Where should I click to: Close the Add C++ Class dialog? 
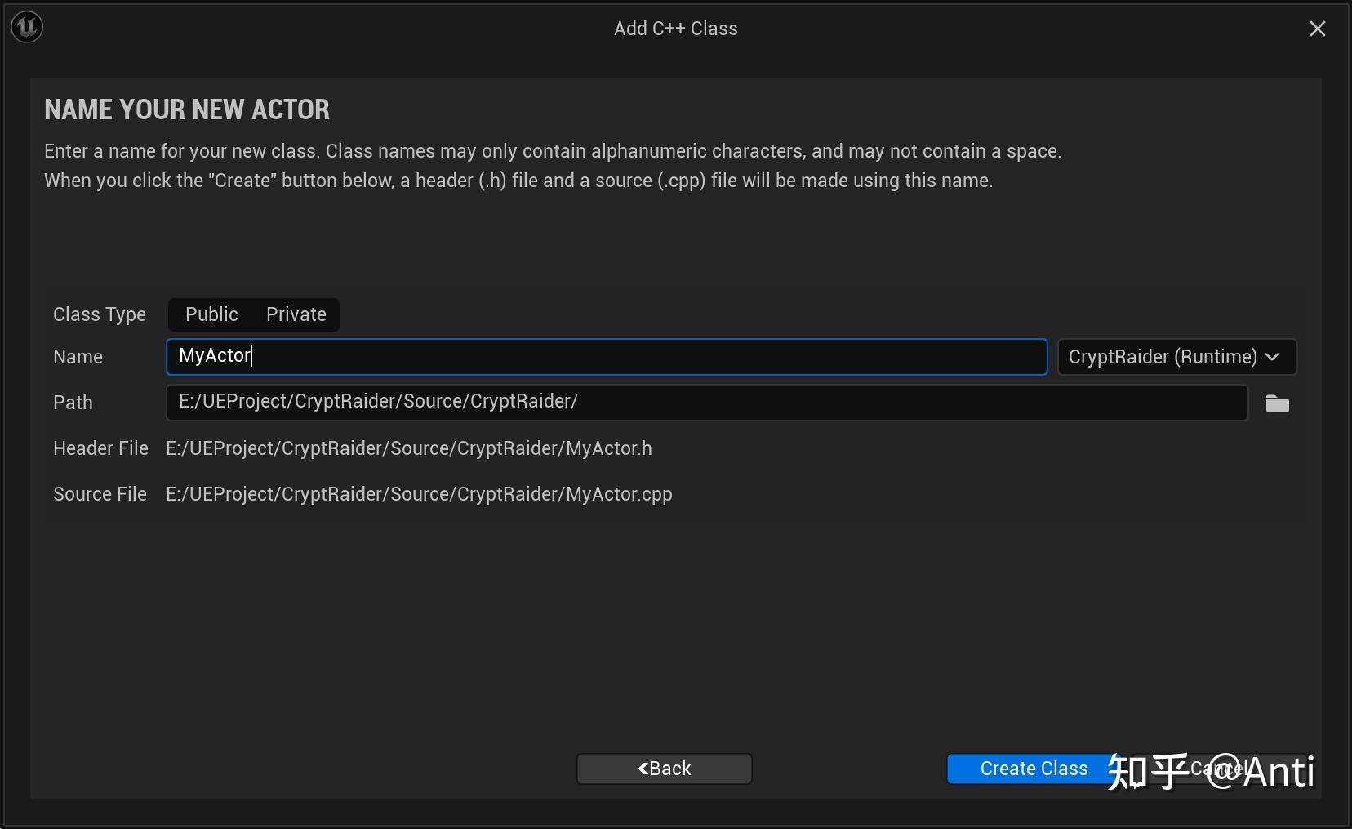(x=1317, y=29)
